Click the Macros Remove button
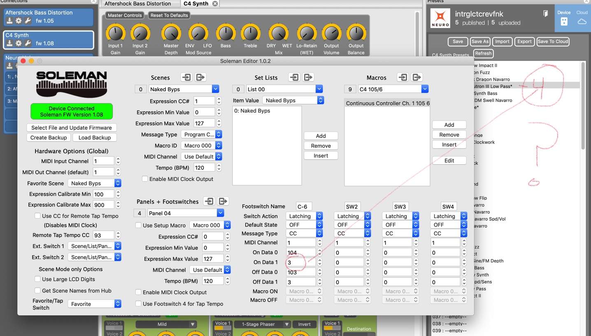Viewport: 591px width, 336px height. click(x=449, y=135)
